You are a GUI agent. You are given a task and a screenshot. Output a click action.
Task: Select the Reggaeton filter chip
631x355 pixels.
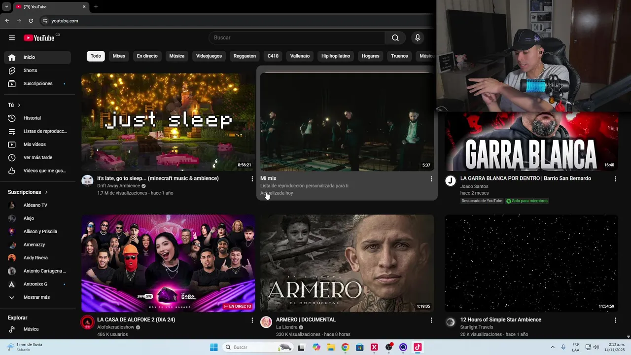(245, 56)
